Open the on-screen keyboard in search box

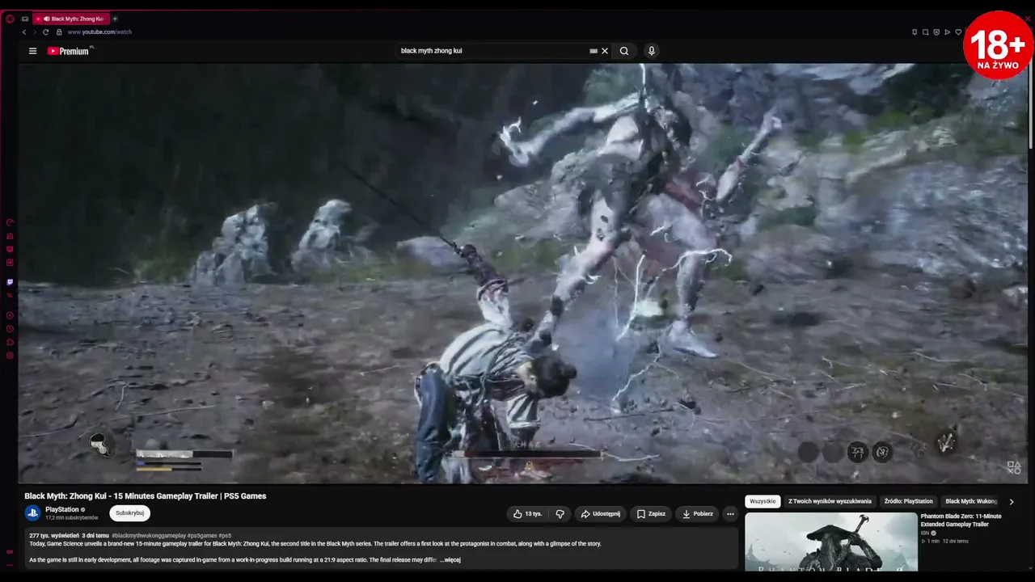pos(594,51)
